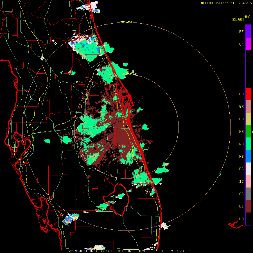Select the BD yellow legend swatch

248,119
